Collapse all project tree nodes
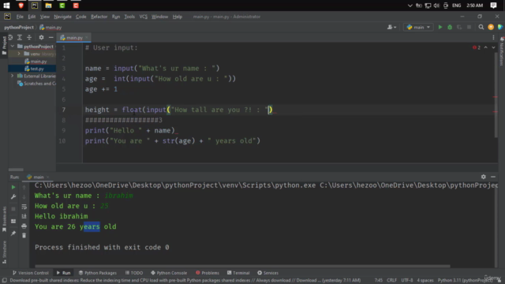Viewport: 505px width, 284px height. (29, 37)
